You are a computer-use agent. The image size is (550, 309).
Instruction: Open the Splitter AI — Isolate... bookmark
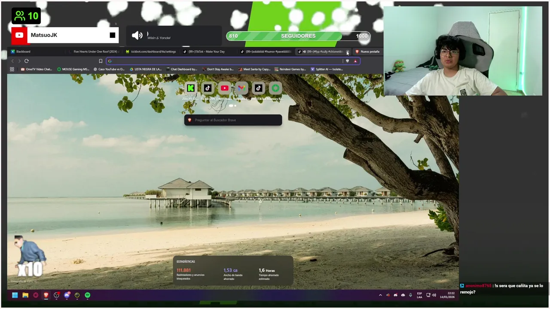click(327, 69)
